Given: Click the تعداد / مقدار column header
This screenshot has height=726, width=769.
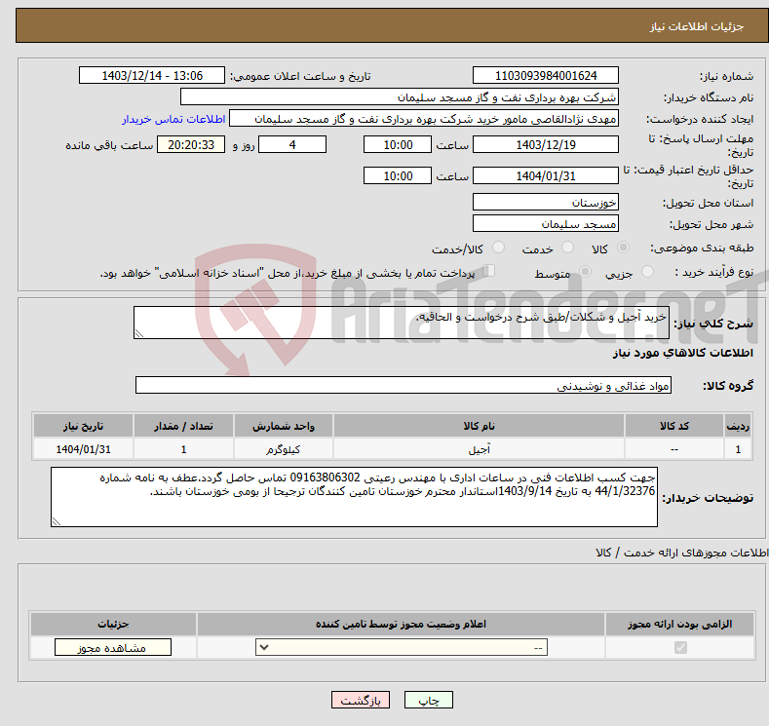Looking at the screenshot, I should click(183, 426).
